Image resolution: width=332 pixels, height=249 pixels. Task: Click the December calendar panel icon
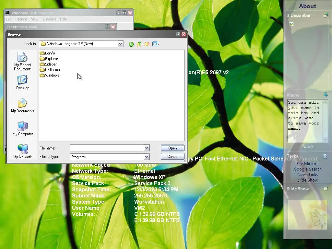(326, 15)
